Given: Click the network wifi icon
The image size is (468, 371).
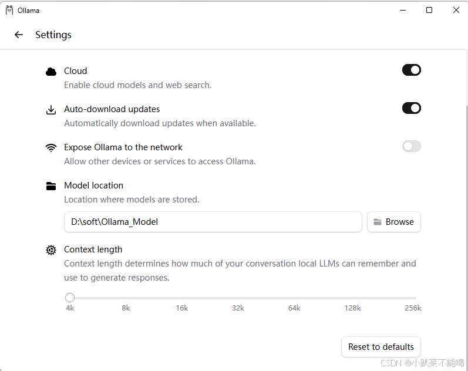Looking at the screenshot, I should (51, 148).
